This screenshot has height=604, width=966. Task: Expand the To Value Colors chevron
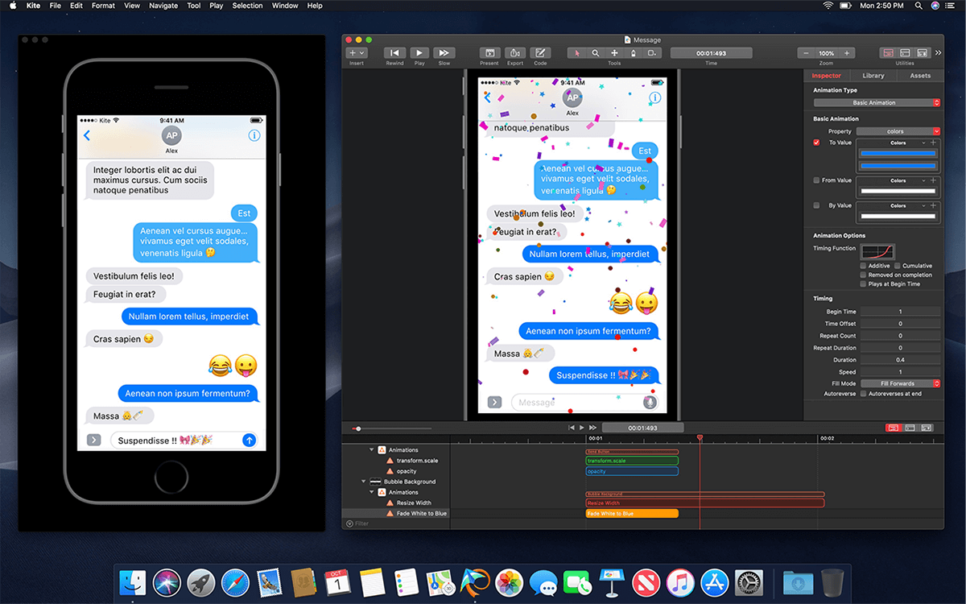924,143
